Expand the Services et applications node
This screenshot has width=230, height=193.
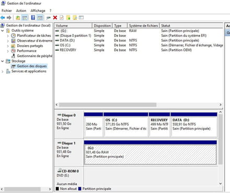[x=3, y=71]
